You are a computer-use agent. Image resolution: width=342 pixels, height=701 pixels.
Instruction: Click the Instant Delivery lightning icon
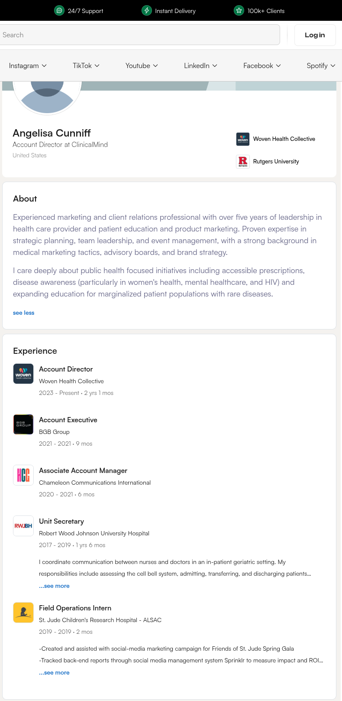pos(147,10)
